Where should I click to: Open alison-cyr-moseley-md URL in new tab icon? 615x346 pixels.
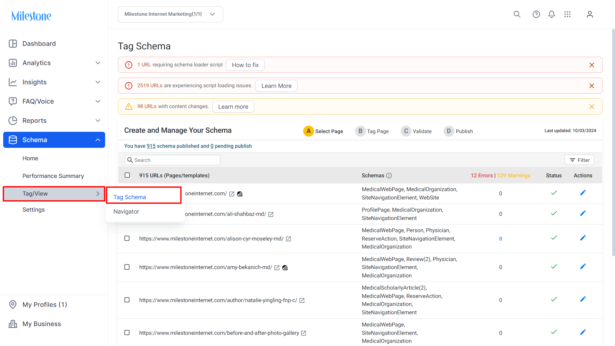pyautogui.click(x=288, y=239)
